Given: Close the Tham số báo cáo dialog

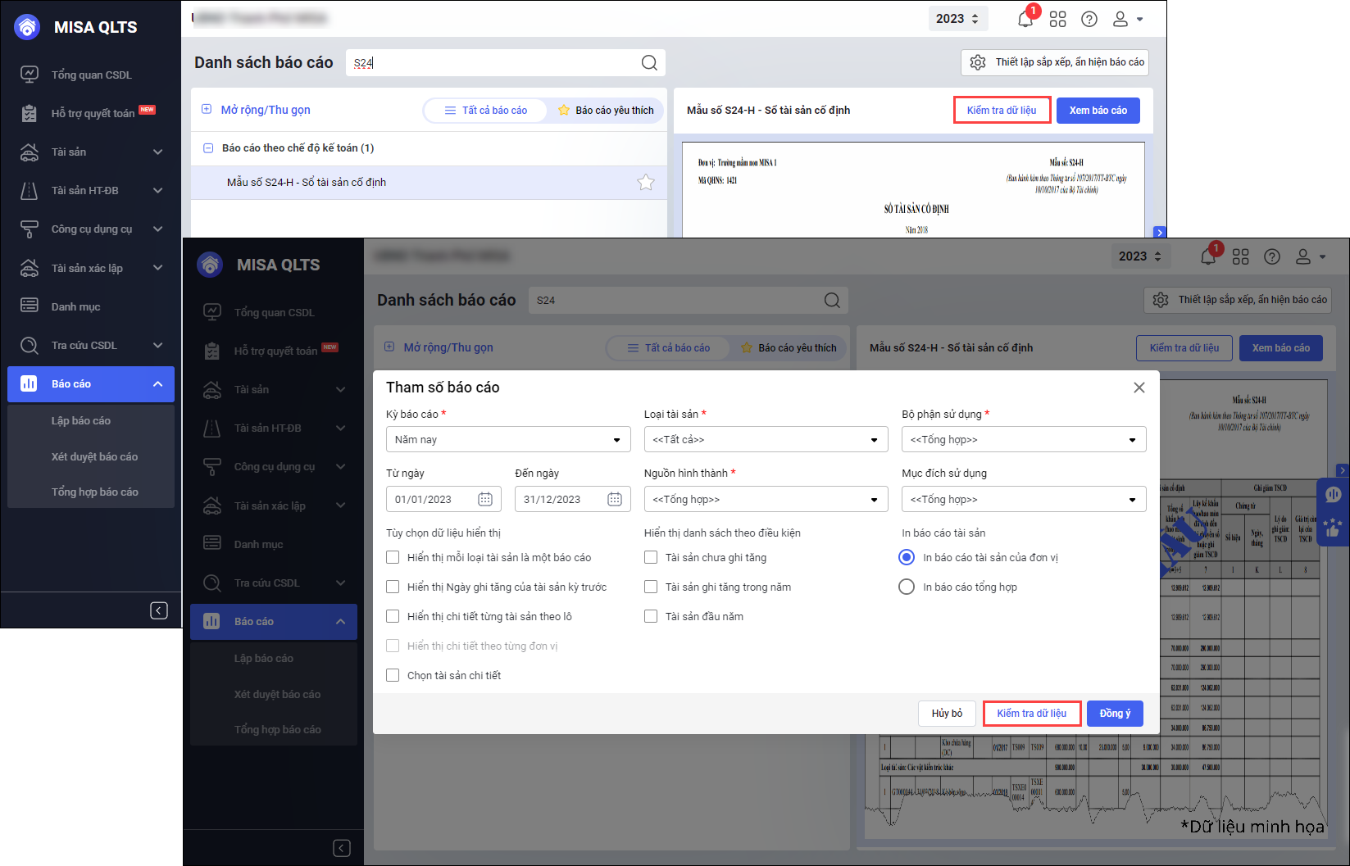Looking at the screenshot, I should [1139, 388].
